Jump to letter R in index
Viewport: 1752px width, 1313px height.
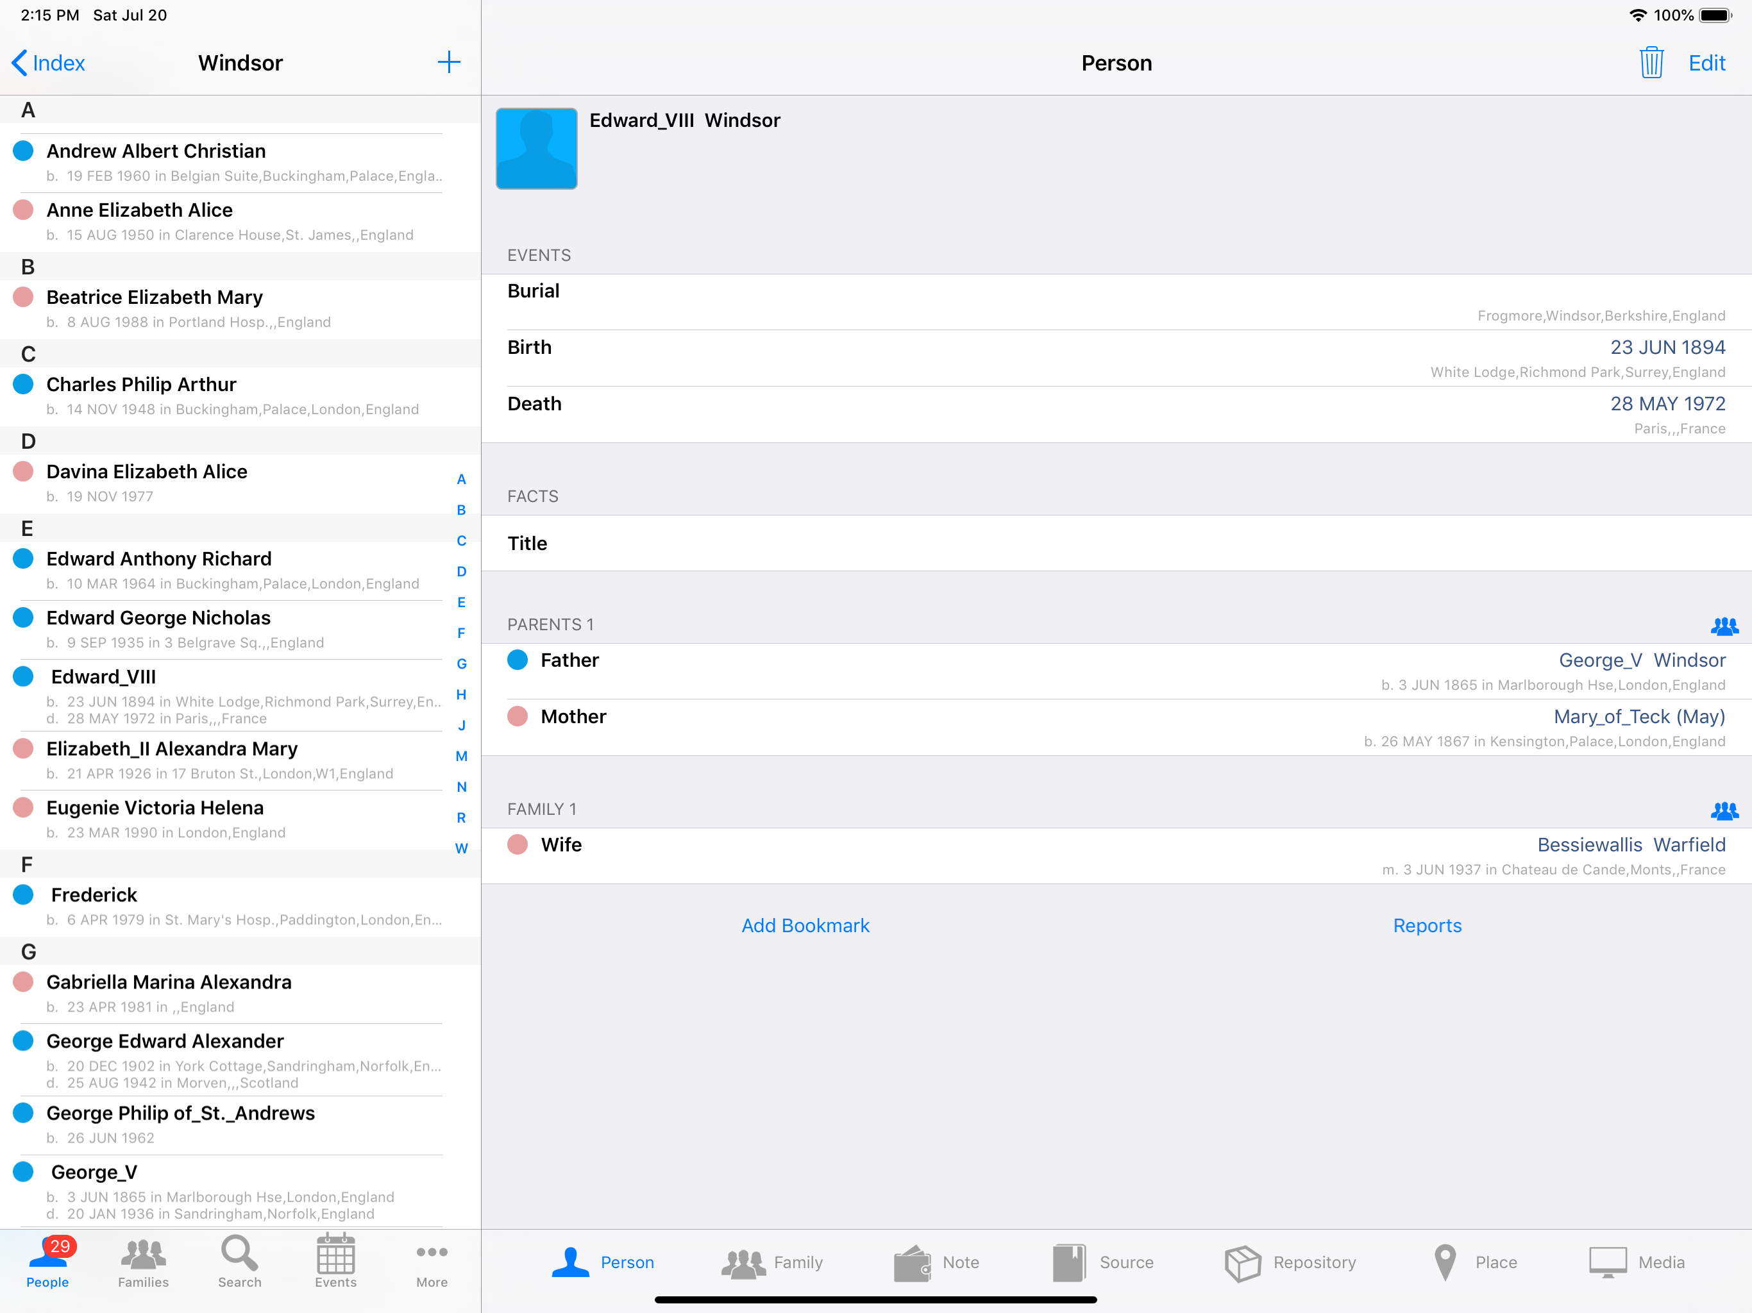click(461, 818)
